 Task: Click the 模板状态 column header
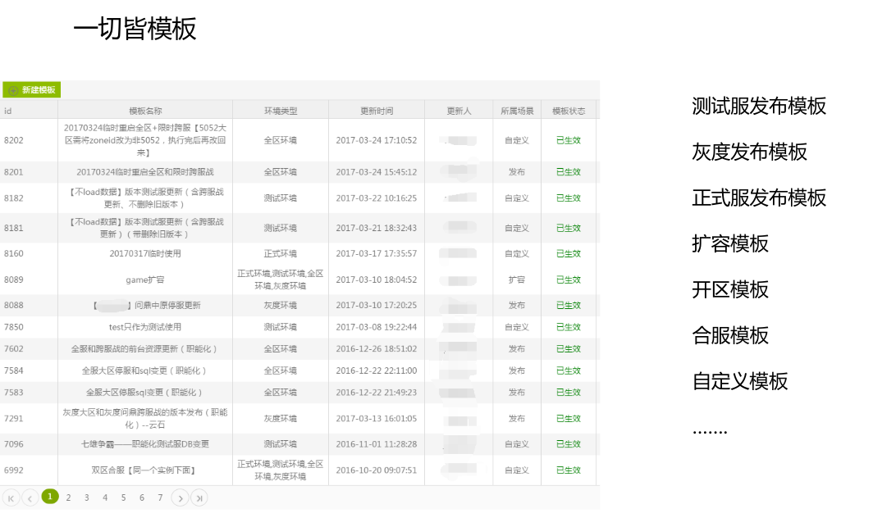[569, 111]
